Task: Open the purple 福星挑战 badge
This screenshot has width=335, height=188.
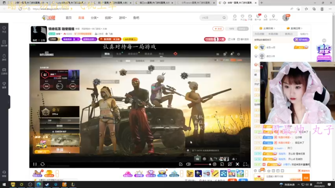Action: pyautogui.click(x=71, y=39)
